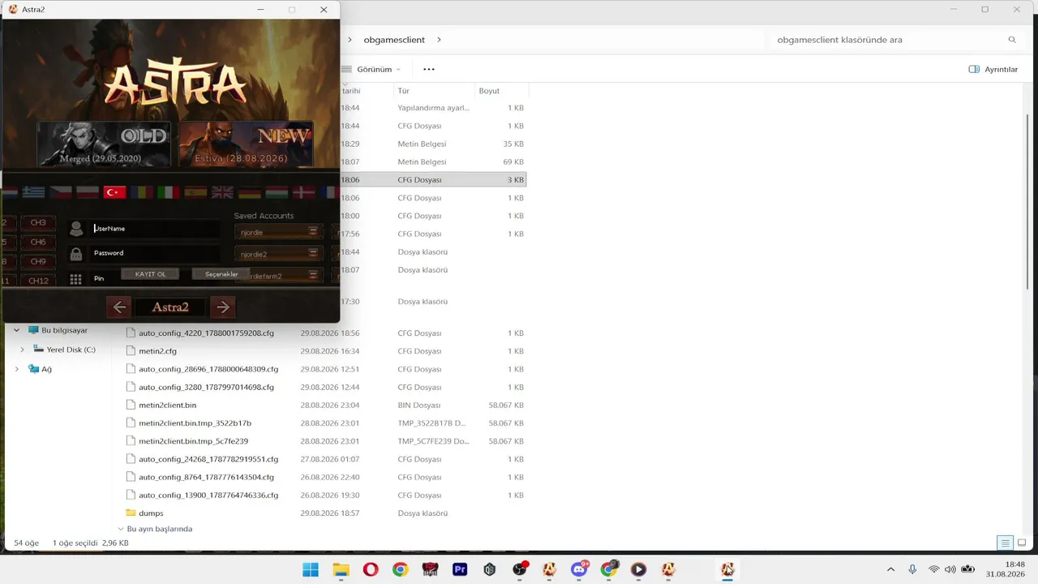Select channel CH9
The width and height of the screenshot is (1038, 584).
coord(38,261)
